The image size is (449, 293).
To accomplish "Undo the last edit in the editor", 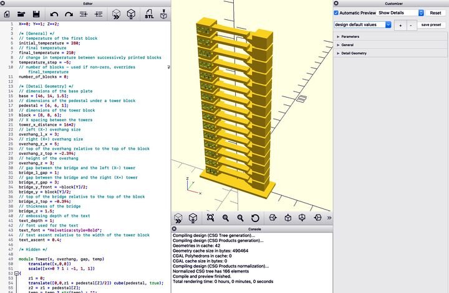I will 53,13.
